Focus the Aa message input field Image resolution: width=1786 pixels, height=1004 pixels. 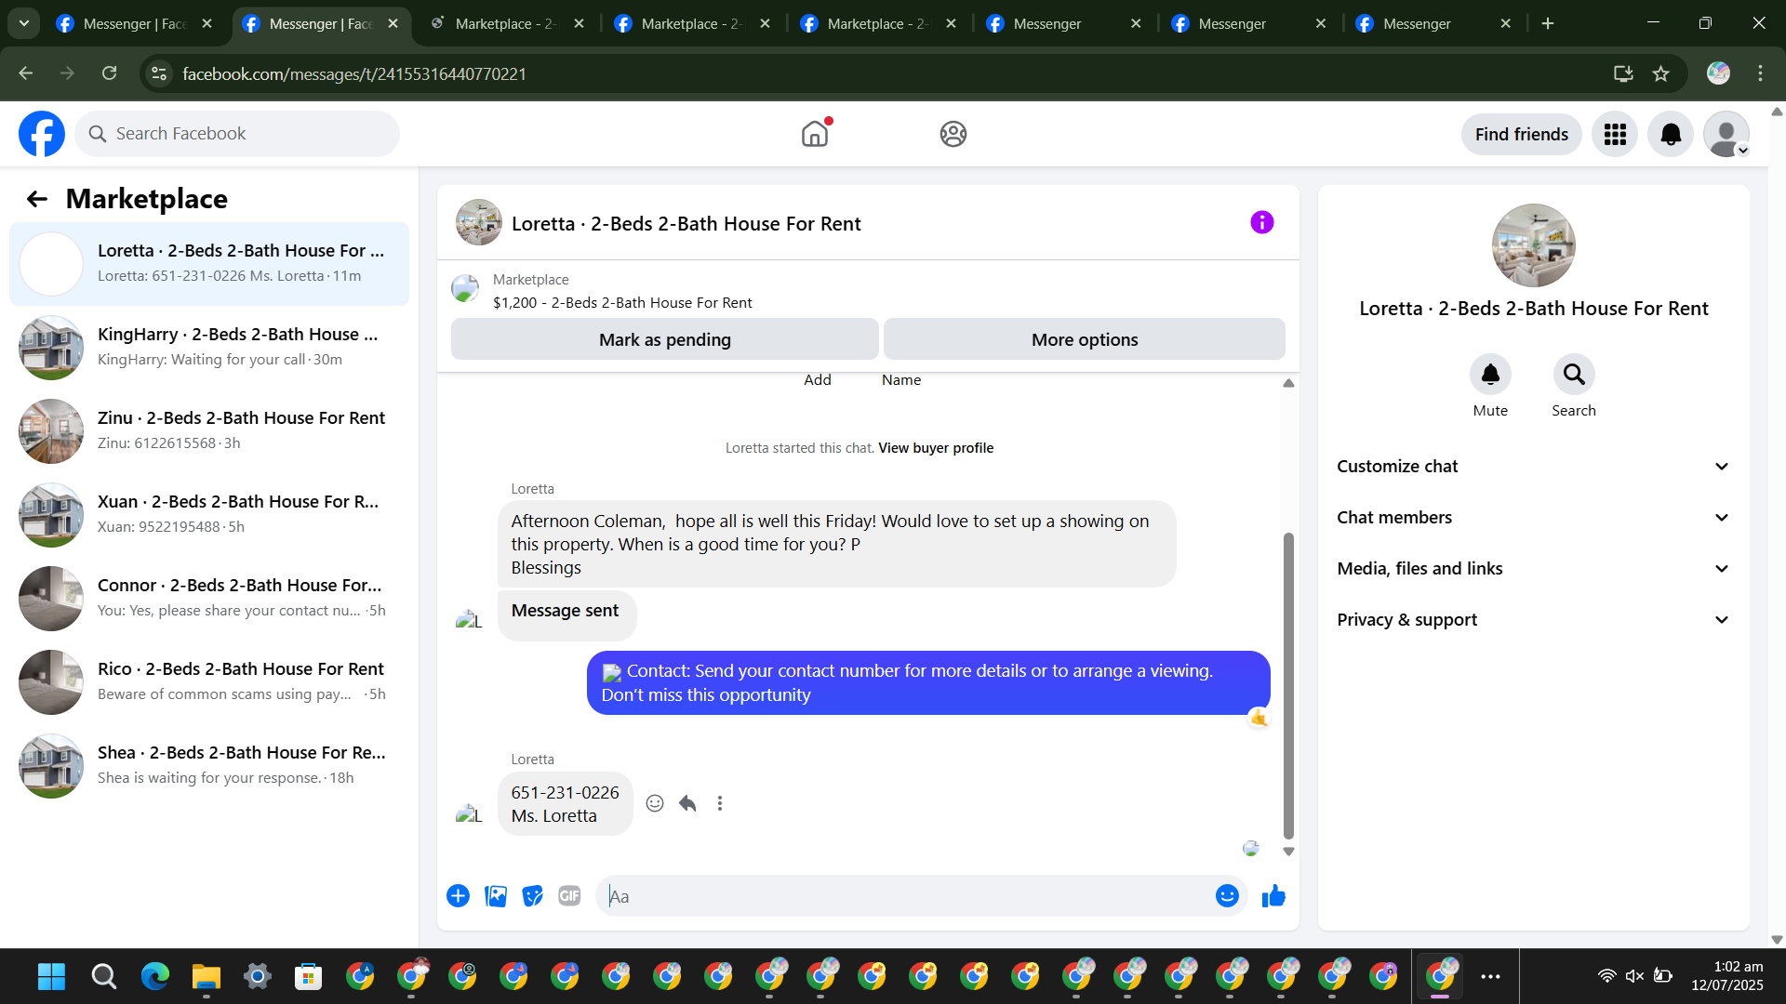(904, 896)
